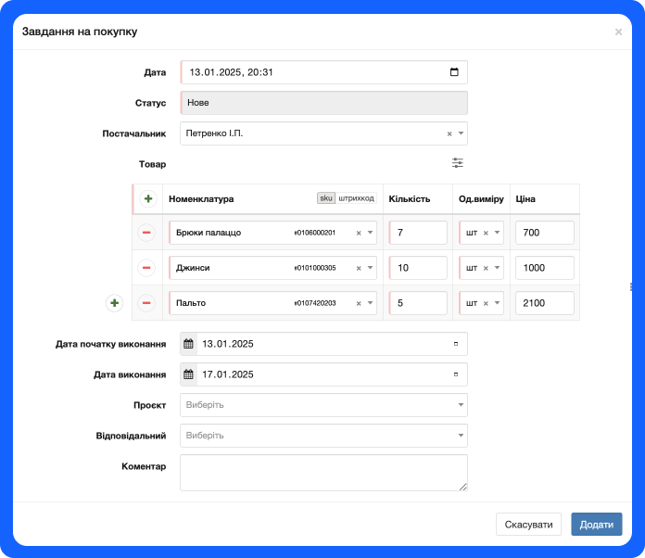Open the Проєкт dropdown
The width and height of the screenshot is (645, 558).
461,405
